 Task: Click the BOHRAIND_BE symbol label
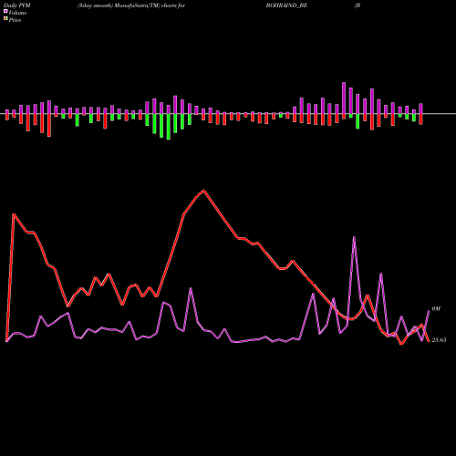pos(286,5)
